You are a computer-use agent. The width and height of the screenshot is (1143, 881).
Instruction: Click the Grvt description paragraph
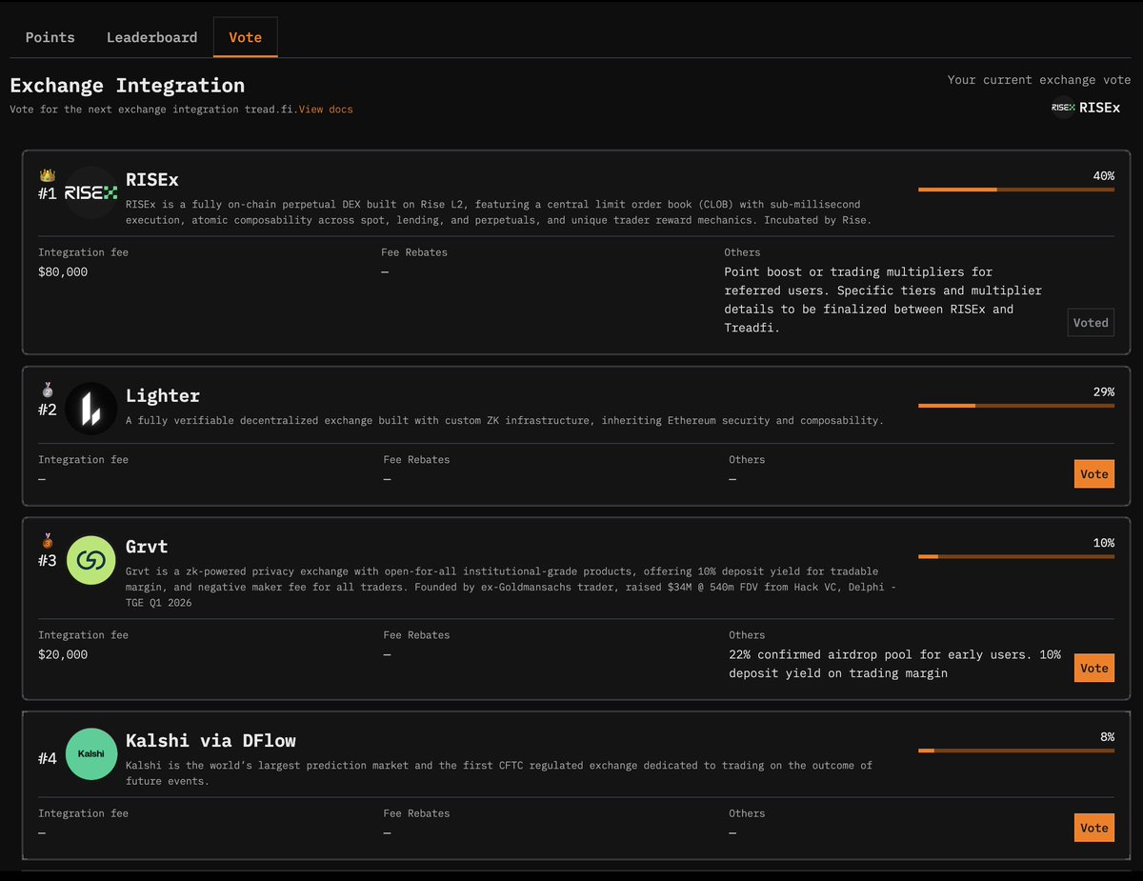(511, 587)
